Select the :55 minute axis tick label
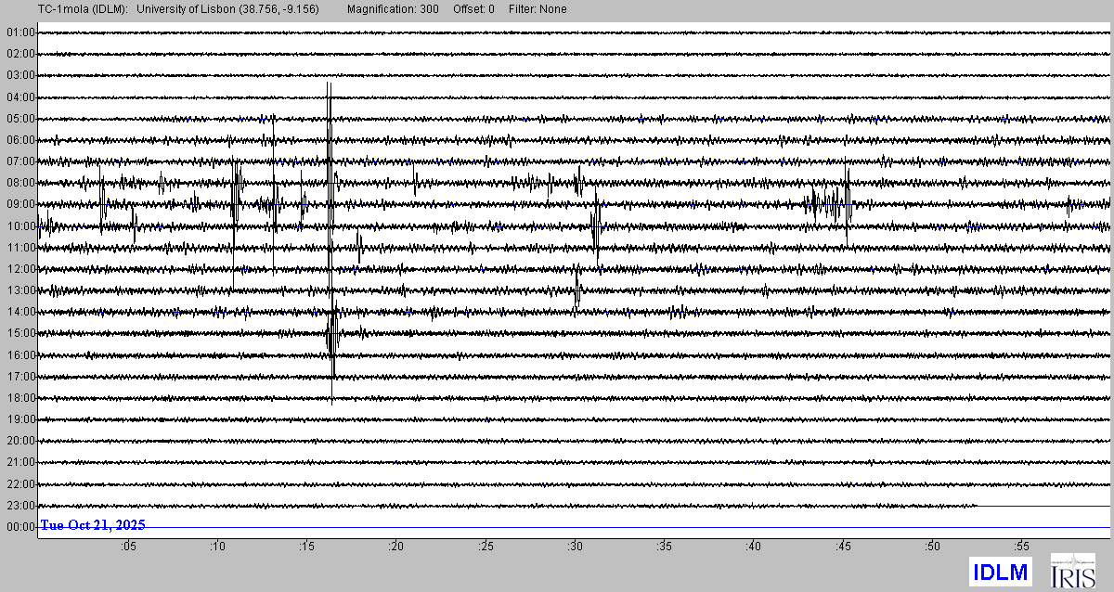 tap(1021, 547)
